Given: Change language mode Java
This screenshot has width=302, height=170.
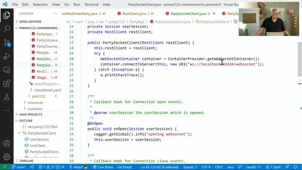Looking at the screenshot, I should point(230,167).
